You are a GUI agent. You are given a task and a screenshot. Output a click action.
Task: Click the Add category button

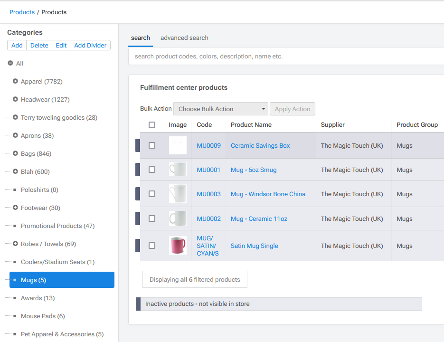click(x=17, y=45)
